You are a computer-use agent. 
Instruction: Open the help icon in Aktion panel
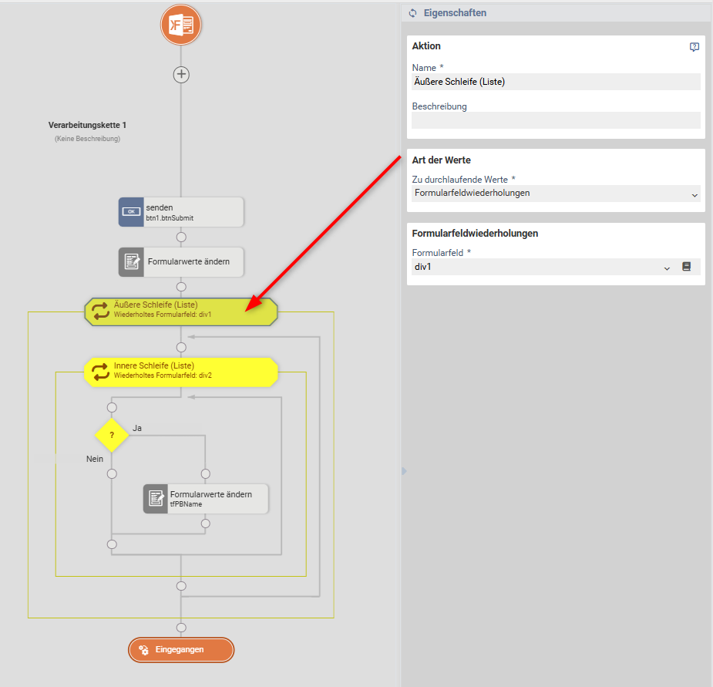click(694, 47)
